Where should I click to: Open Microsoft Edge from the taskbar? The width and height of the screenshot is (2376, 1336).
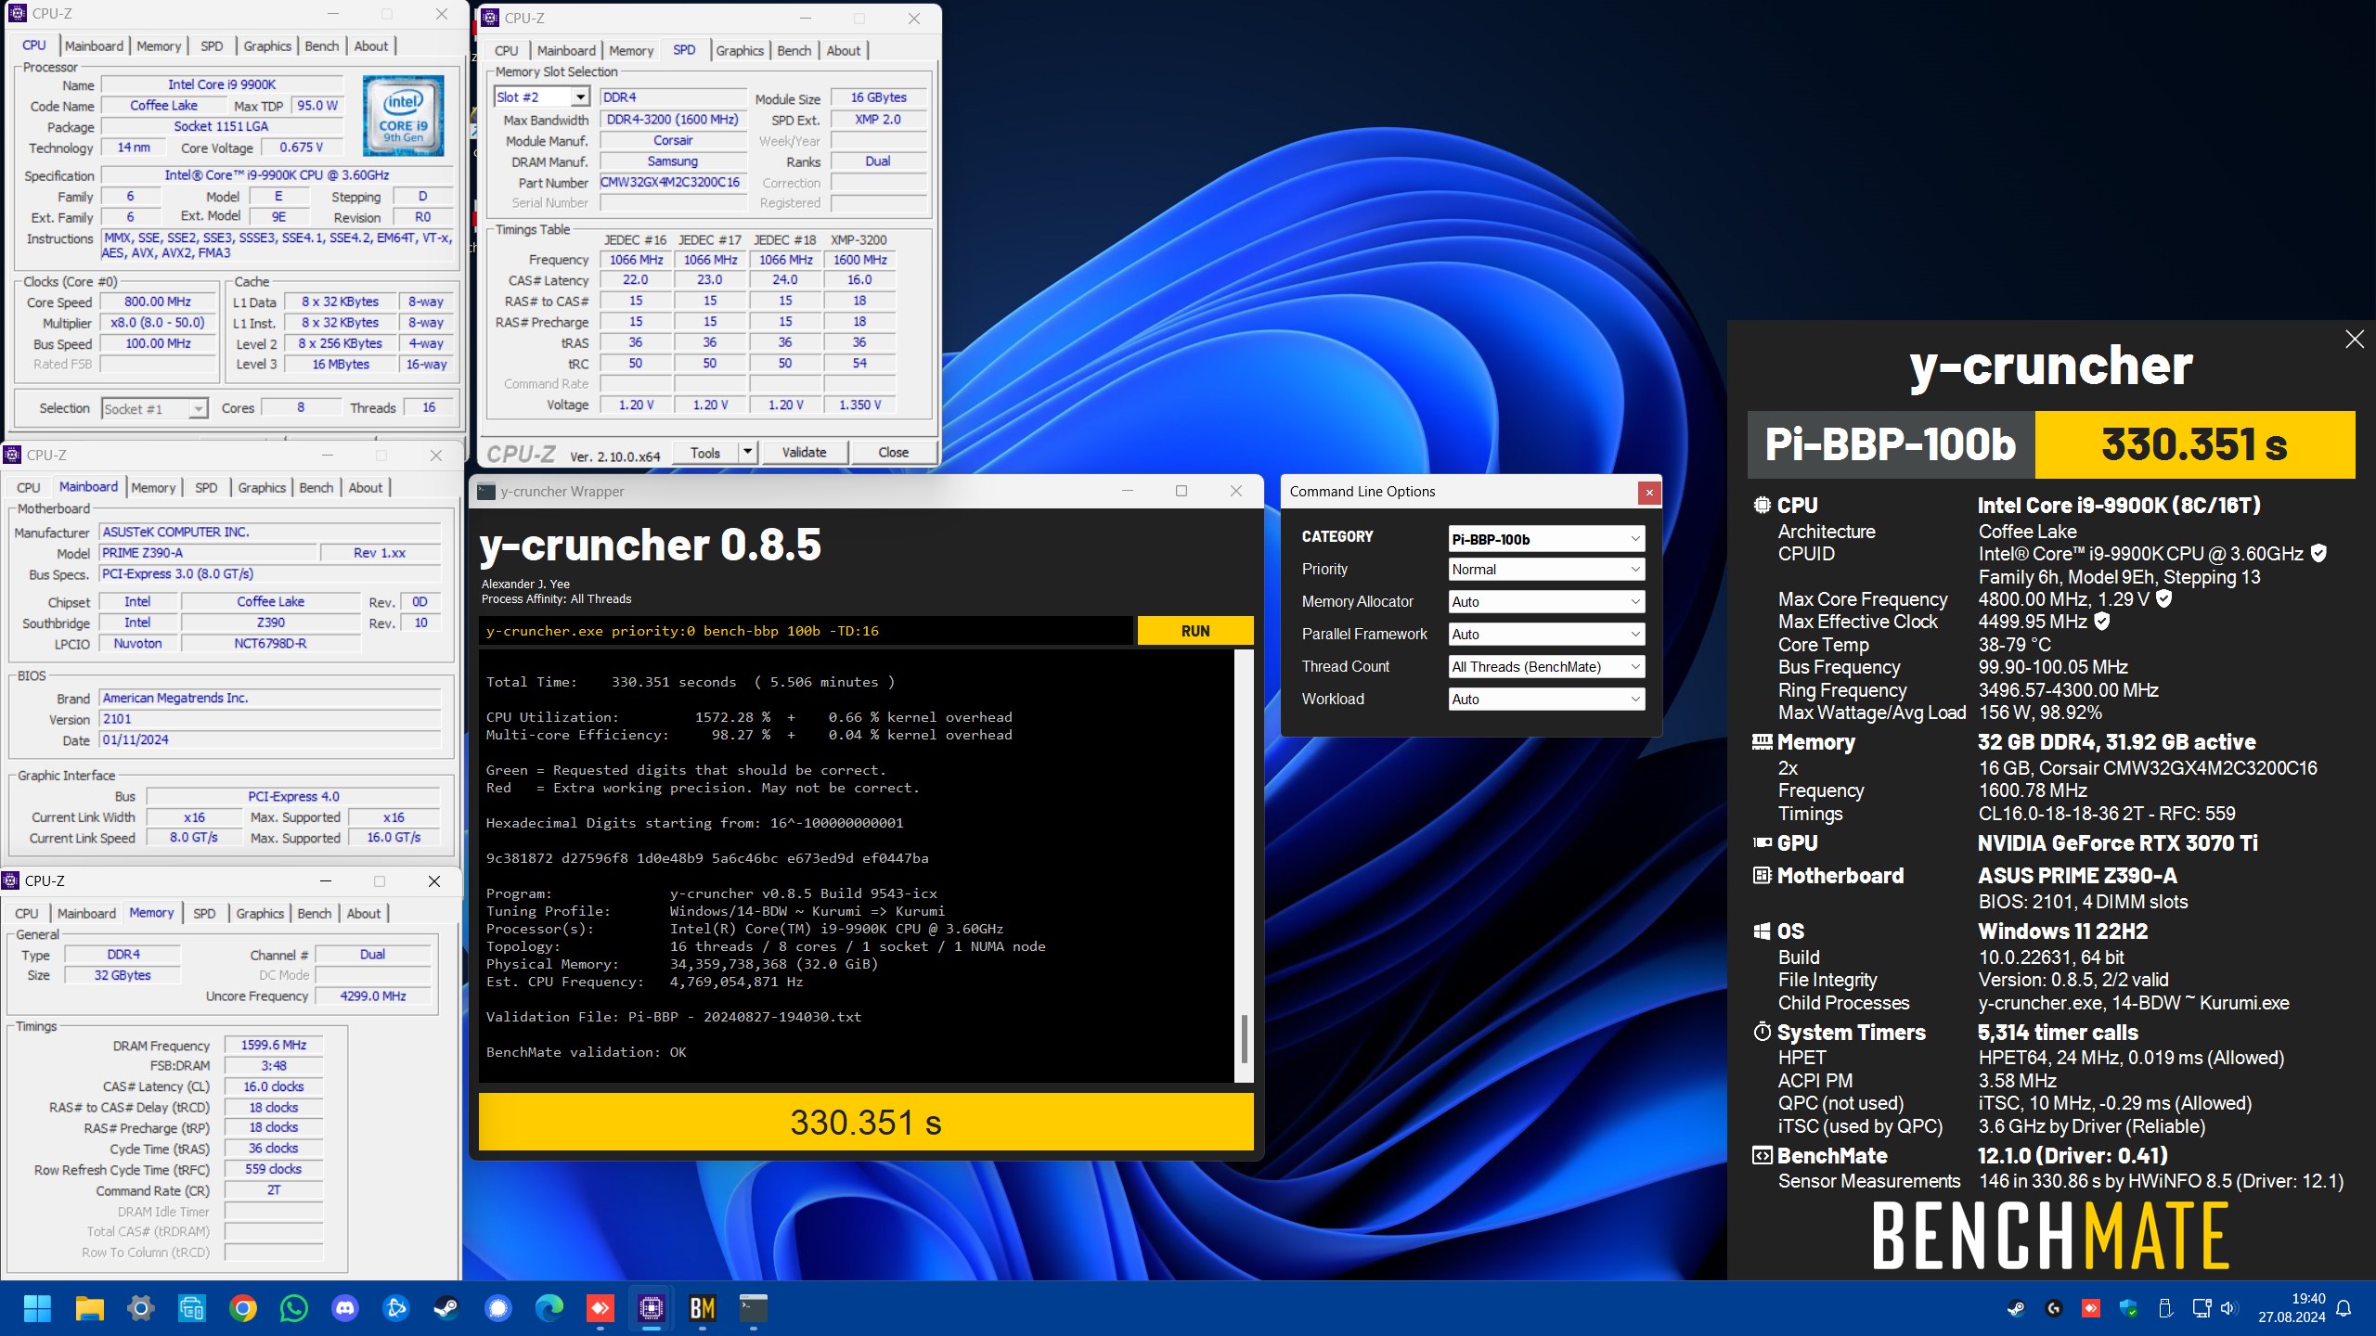click(549, 1308)
